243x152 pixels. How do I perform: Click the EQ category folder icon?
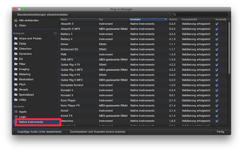pyautogui.click(x=16, y=59)
